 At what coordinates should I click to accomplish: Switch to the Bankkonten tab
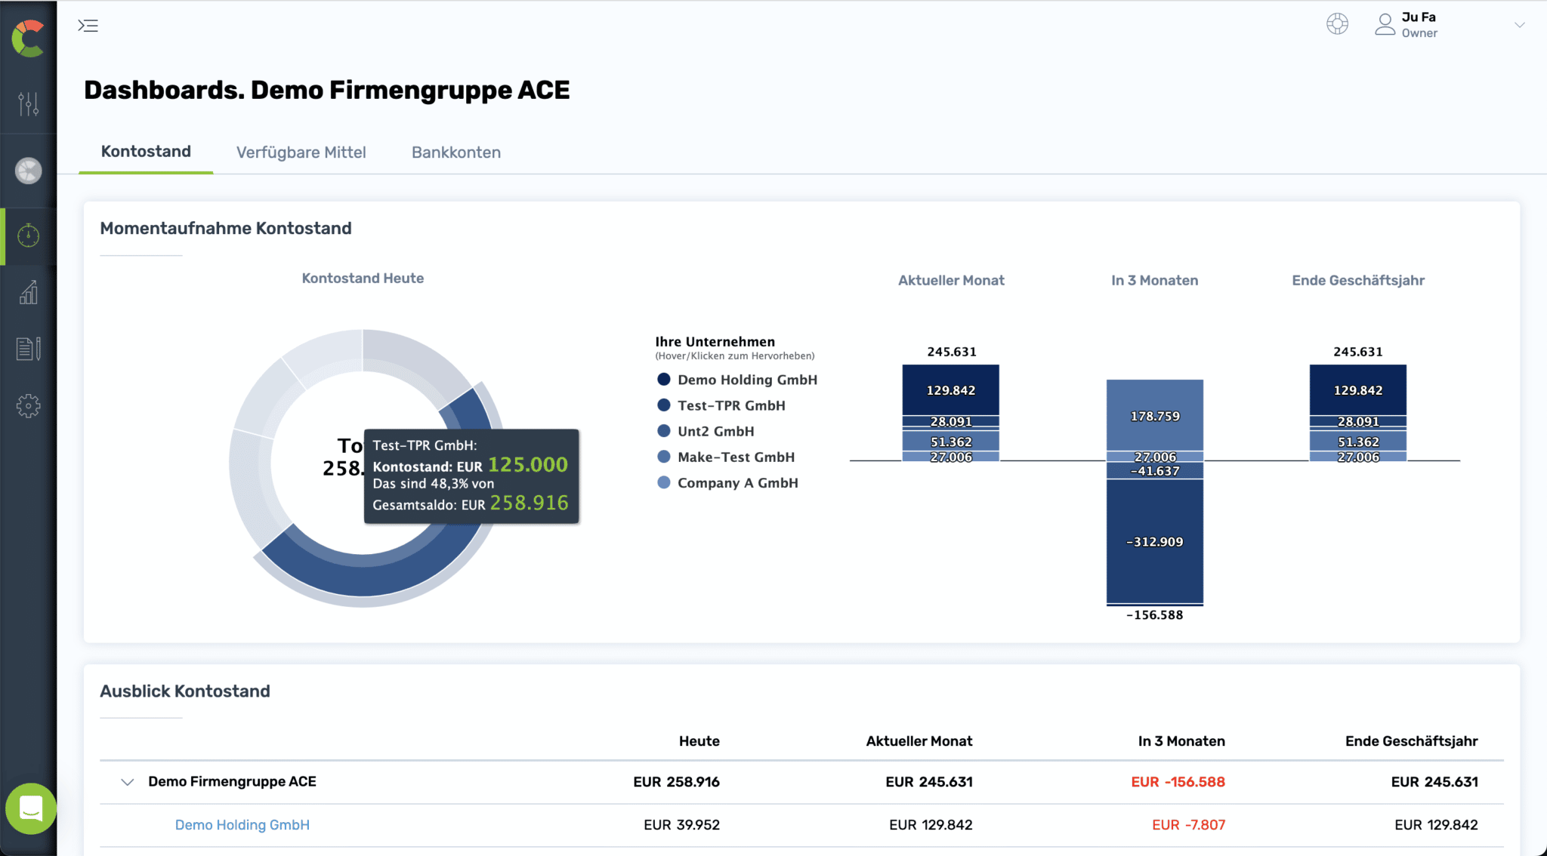(455, 152)
